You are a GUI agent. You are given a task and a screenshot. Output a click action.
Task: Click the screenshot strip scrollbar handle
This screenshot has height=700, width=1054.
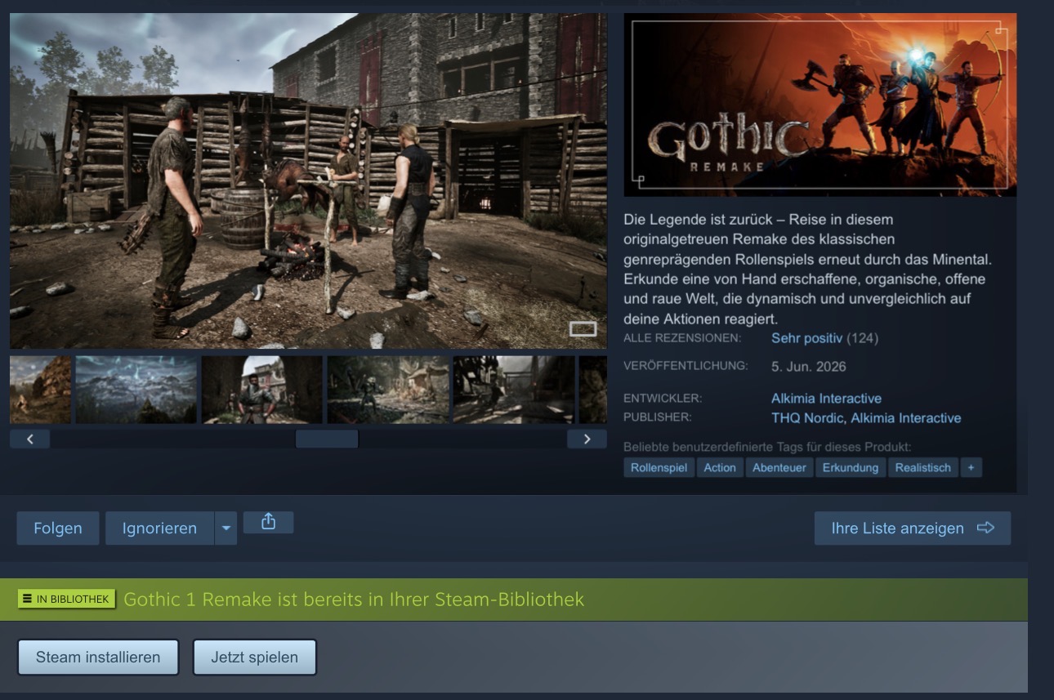(327, 439)
